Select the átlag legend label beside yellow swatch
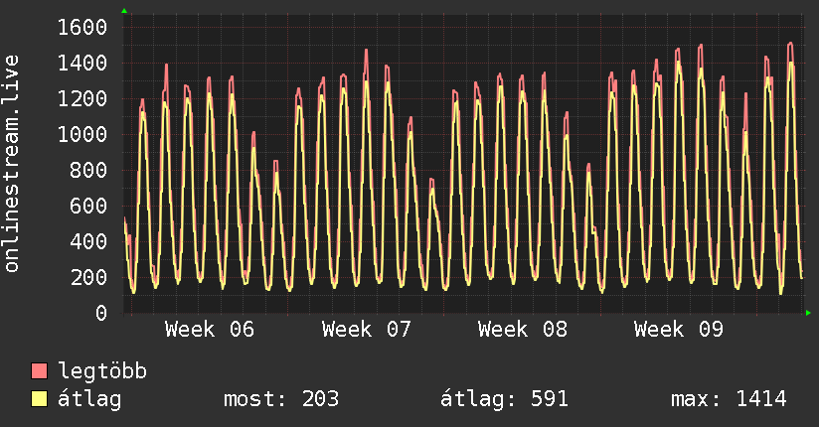 89,399
